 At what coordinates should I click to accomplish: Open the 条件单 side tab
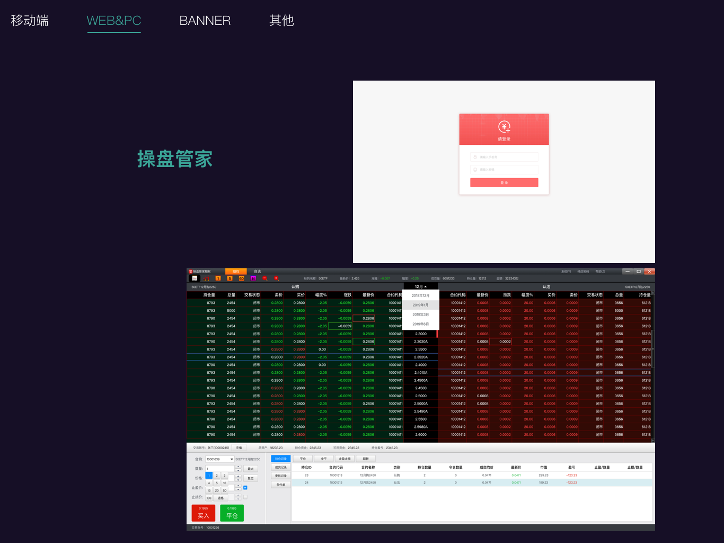pyautogui.click(x=281, y=485)
